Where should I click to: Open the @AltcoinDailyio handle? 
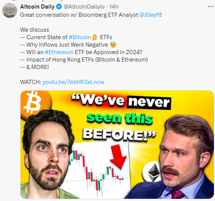(x=84, y=7)
